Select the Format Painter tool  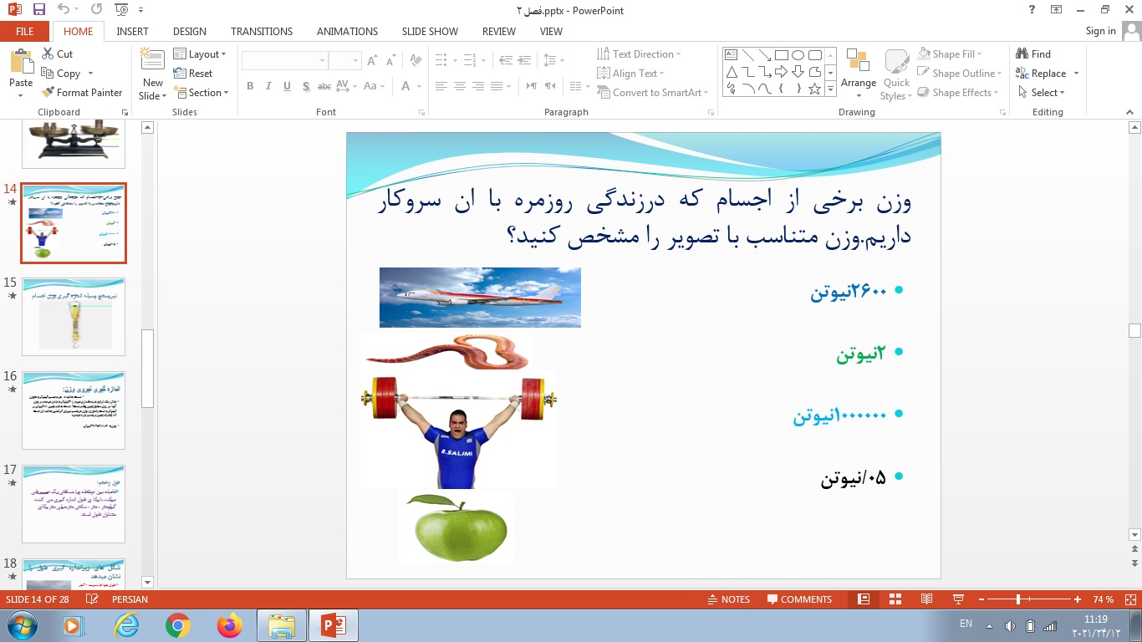tap(82, 93)
